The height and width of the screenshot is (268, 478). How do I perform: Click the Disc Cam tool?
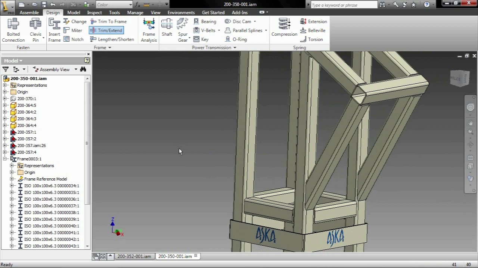238,22
